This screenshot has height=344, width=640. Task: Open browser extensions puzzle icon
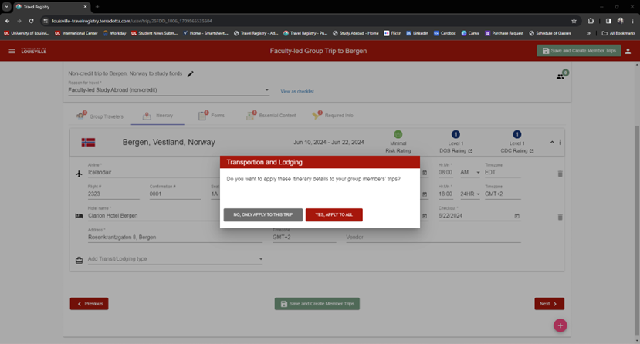pos(591,21)
